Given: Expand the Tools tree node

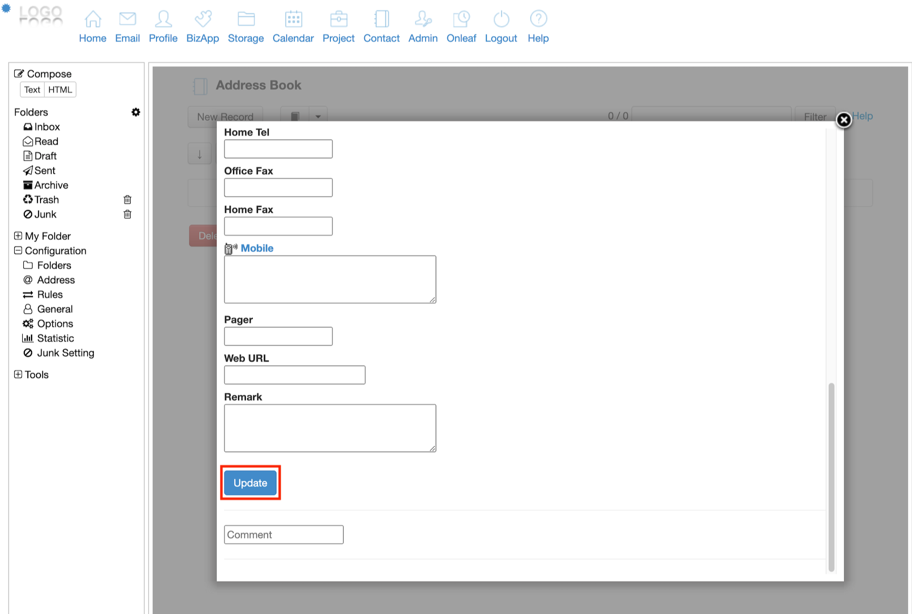Looking at the screenshot, I should pos(18,374).
